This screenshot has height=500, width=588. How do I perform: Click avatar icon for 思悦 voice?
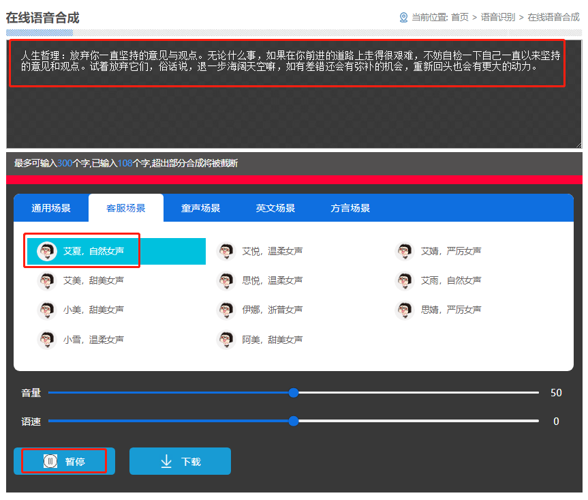(x=226, y=280)
